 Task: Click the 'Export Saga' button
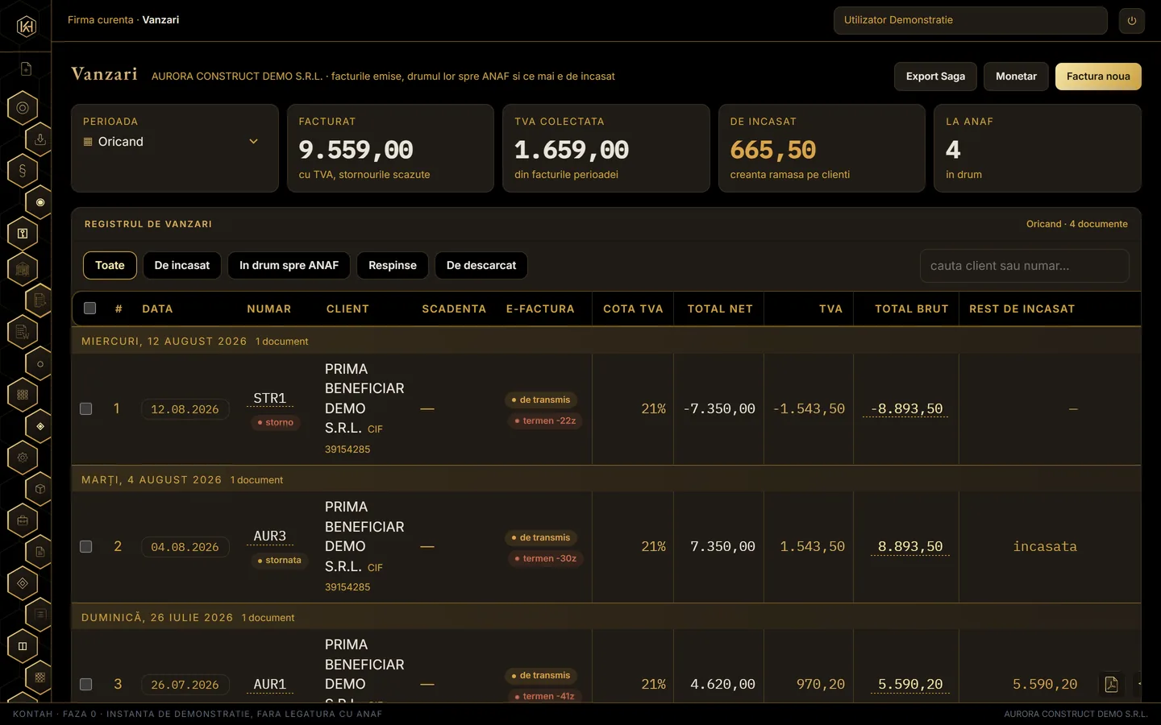pyautogui.click(x=935, y=77)
